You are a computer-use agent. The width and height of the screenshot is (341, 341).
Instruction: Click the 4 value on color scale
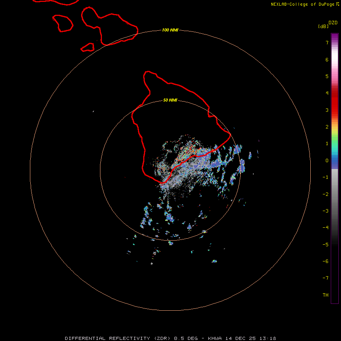[x=327, y=93]
